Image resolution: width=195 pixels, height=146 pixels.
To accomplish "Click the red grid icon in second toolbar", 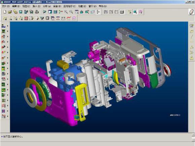I will click(x=26, y=19).
